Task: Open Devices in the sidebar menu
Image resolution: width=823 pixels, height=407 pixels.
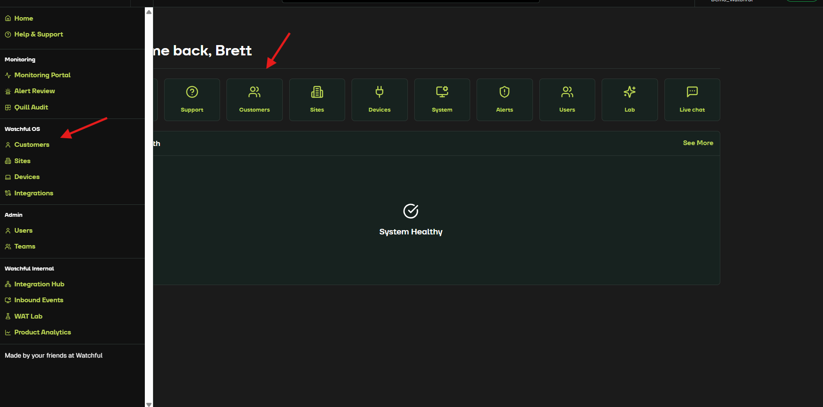Action: (27, 177)
